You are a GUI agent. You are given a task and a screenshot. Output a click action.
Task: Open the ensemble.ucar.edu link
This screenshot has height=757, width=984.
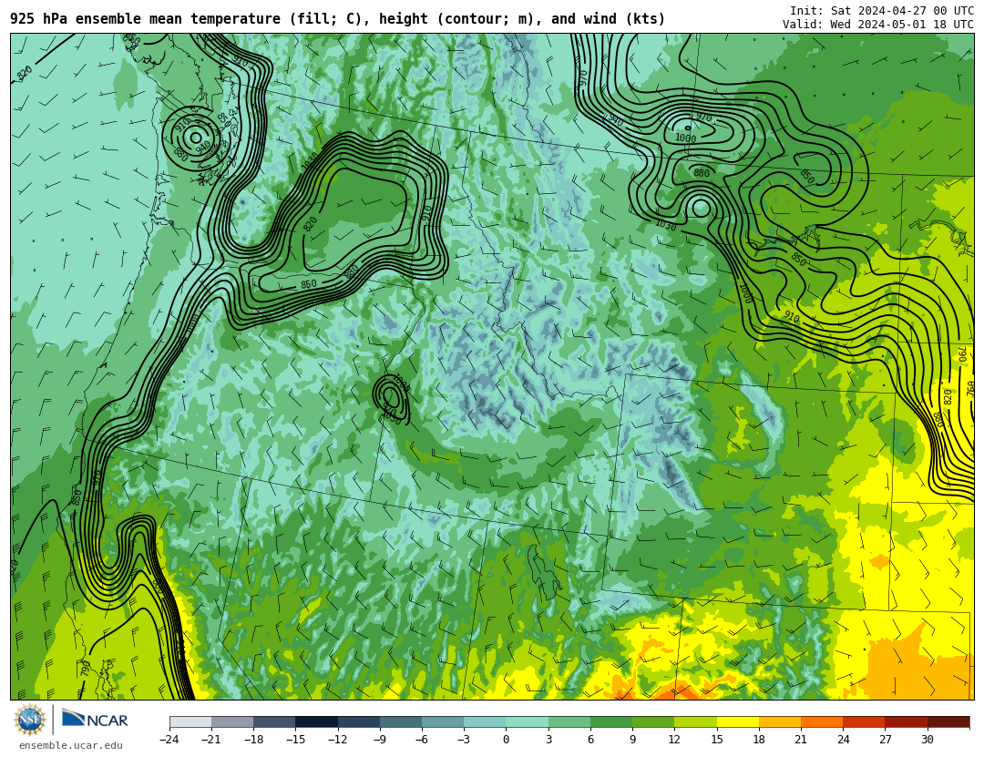pos(71,746)
